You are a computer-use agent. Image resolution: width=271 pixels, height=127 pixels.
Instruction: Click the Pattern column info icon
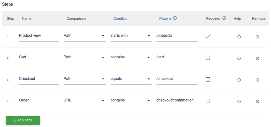(x=175, y=18)
